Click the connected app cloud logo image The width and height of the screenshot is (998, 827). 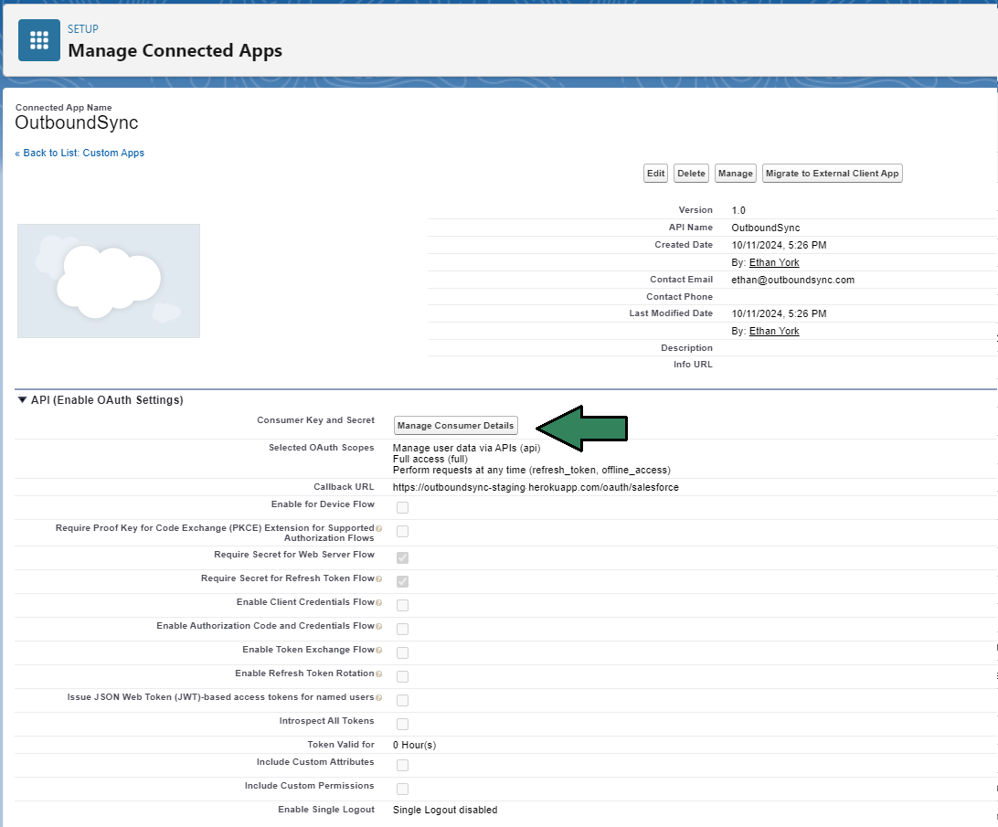pos(109,281)
